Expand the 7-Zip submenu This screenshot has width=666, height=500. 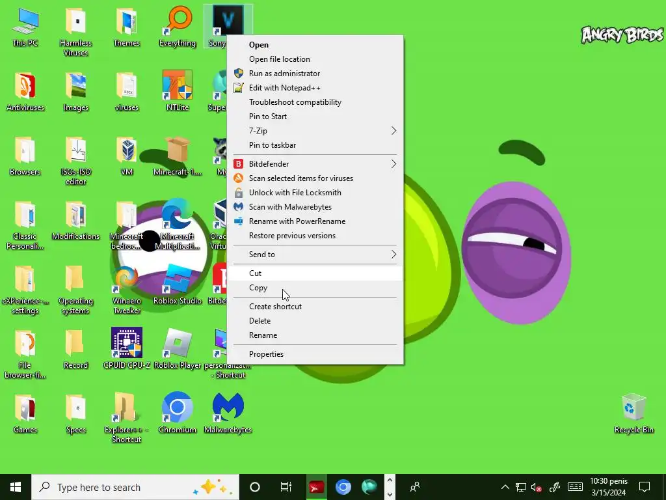coord(315,130)
